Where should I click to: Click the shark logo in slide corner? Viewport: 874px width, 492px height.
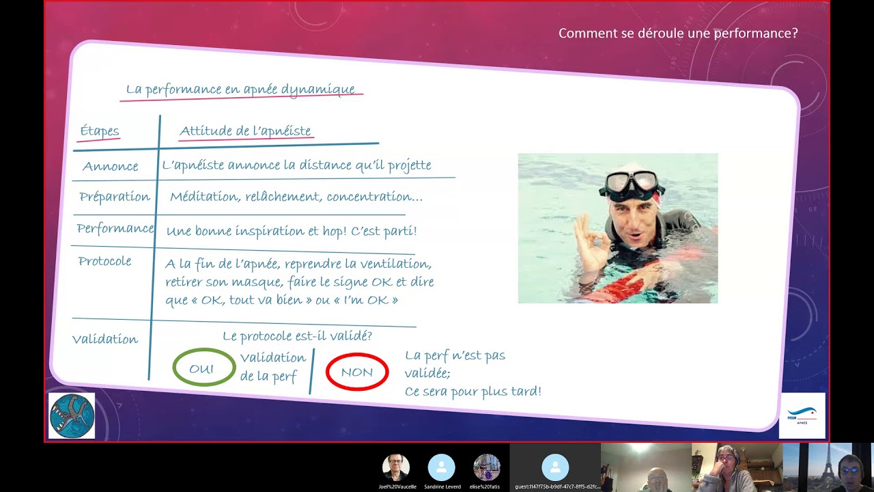click(x=72, y=415)
